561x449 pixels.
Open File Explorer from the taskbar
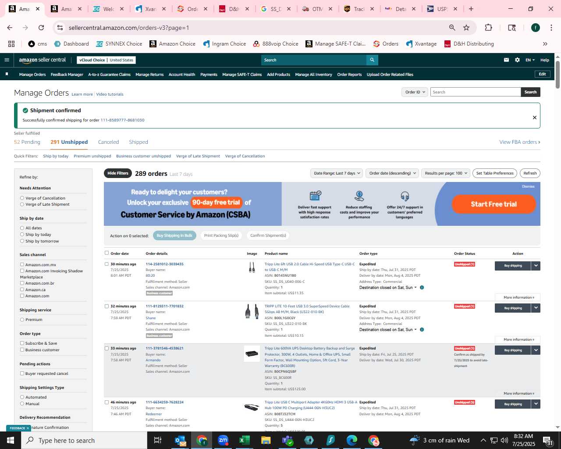pyautogui.click(x=266, y=440)
